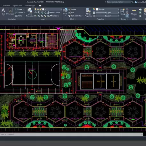
Task: Click the Match Layer button
Action: (53, 16)
